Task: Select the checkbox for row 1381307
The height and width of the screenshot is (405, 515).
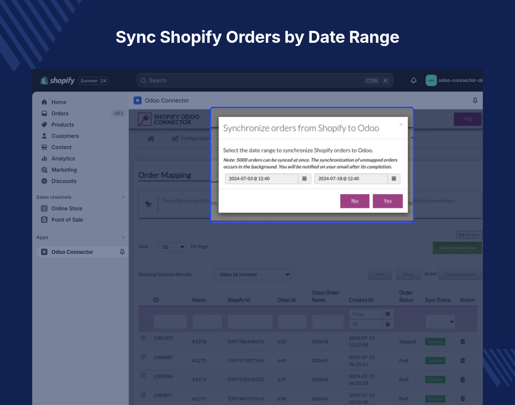Action: 143,338
